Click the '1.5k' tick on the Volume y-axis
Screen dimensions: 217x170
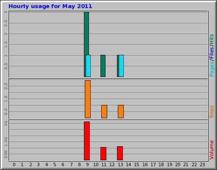[x=6, y=142]
